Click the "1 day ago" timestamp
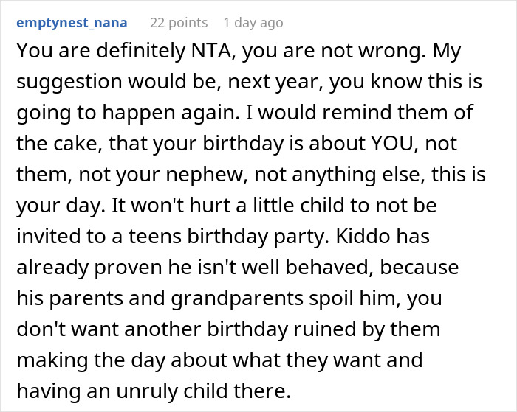The width and height of the screenshot is (517, 412). pos(251,23)
